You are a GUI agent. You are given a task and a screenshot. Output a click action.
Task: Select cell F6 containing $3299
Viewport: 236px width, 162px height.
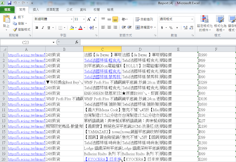pos(216,82)
